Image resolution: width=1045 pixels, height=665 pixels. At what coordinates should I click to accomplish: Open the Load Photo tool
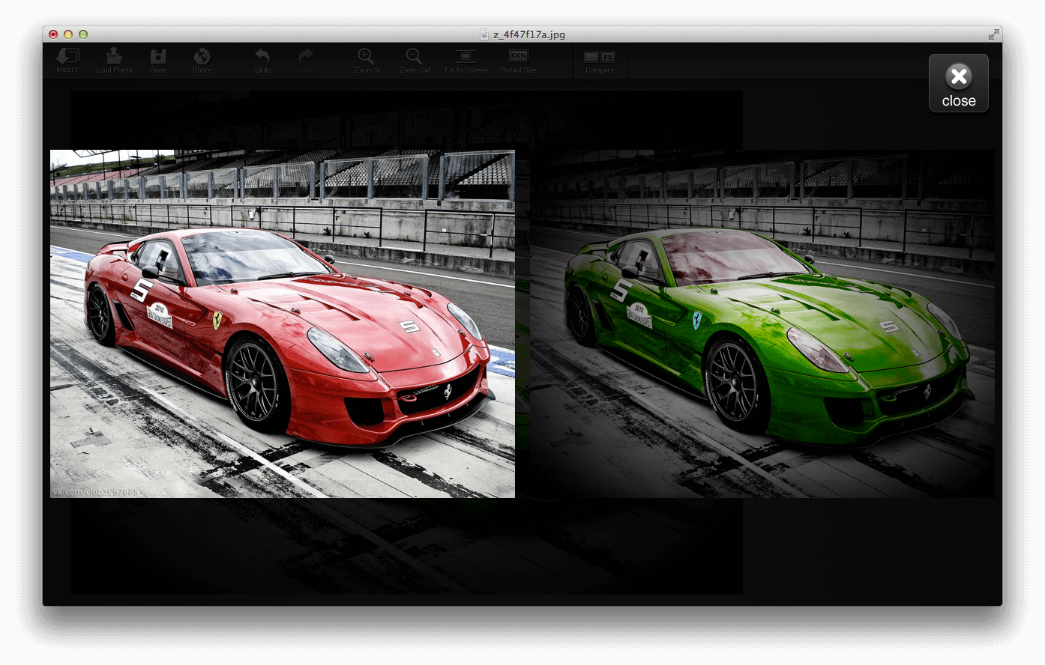pos(114,60)
